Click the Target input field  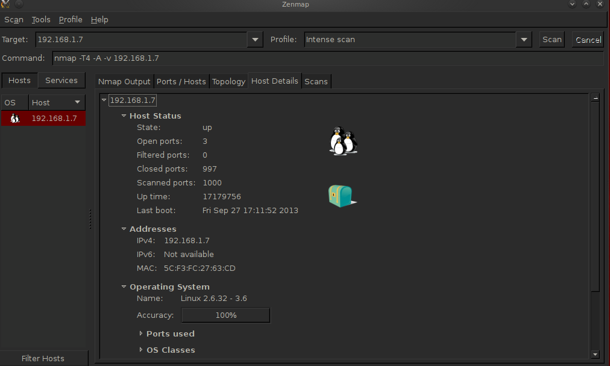point(142,40)
